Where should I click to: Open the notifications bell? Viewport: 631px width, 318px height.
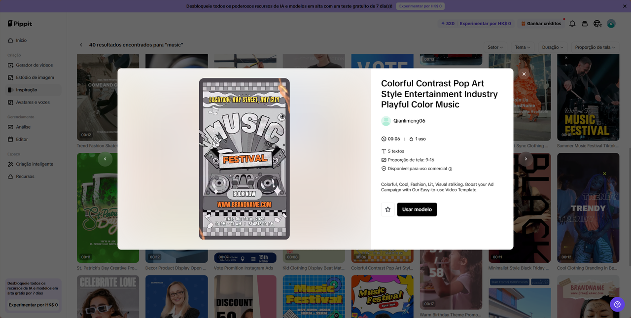pyautogui.click(x=572, y=24)
